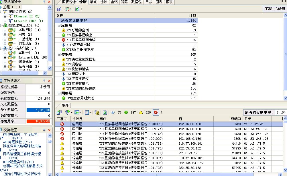
Task: Click the first icon in the events toolbar
Action: click(x=59, y=112)
